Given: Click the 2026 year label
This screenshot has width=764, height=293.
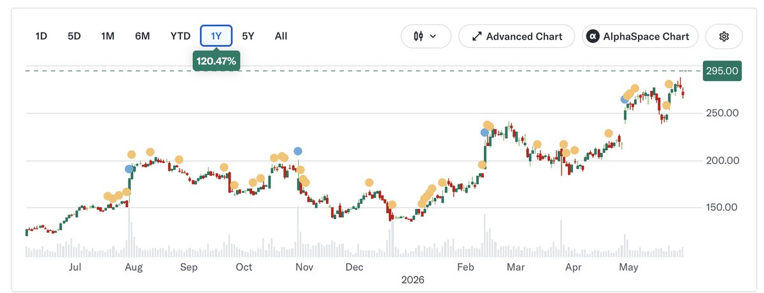Looking at the screenshot, I should click(413, 280).
